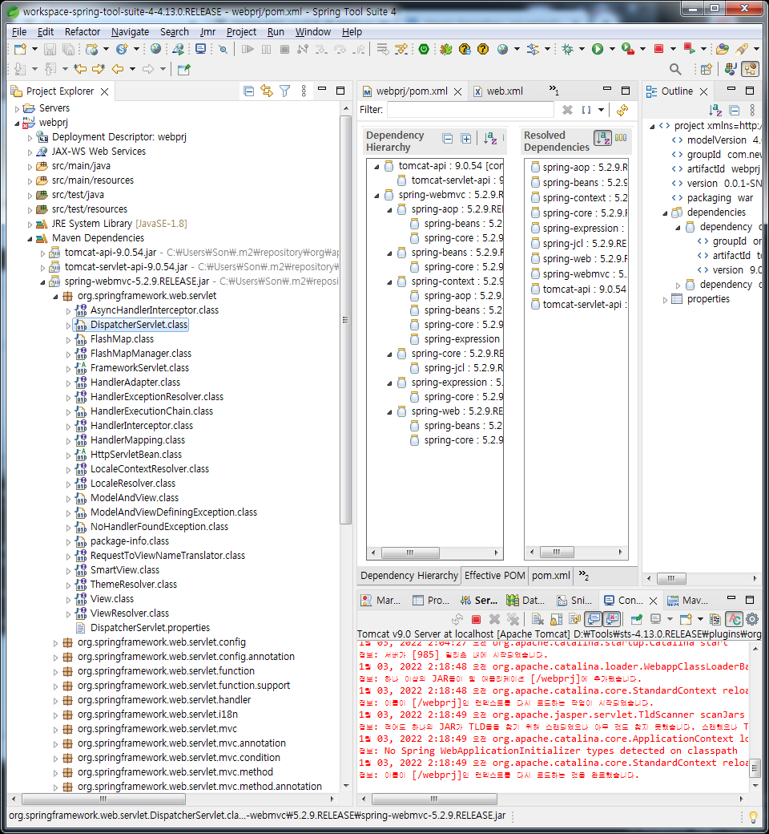The image size is (769, 834).
Task: Switch to the Effective POM tab
Action: tap(495, 576)
